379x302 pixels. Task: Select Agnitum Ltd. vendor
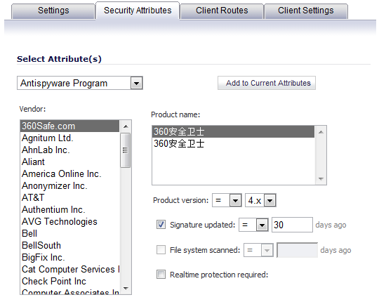(x=69, y=138)
